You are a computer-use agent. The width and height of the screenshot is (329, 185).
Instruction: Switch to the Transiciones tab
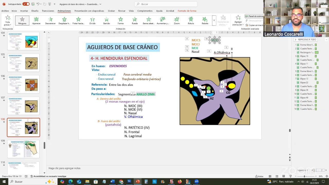pyautogui.click(x=48, y=11)
